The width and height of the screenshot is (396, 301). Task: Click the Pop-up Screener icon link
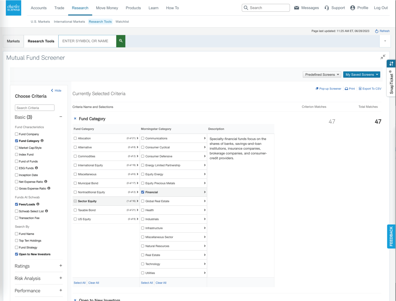point(328,89)
